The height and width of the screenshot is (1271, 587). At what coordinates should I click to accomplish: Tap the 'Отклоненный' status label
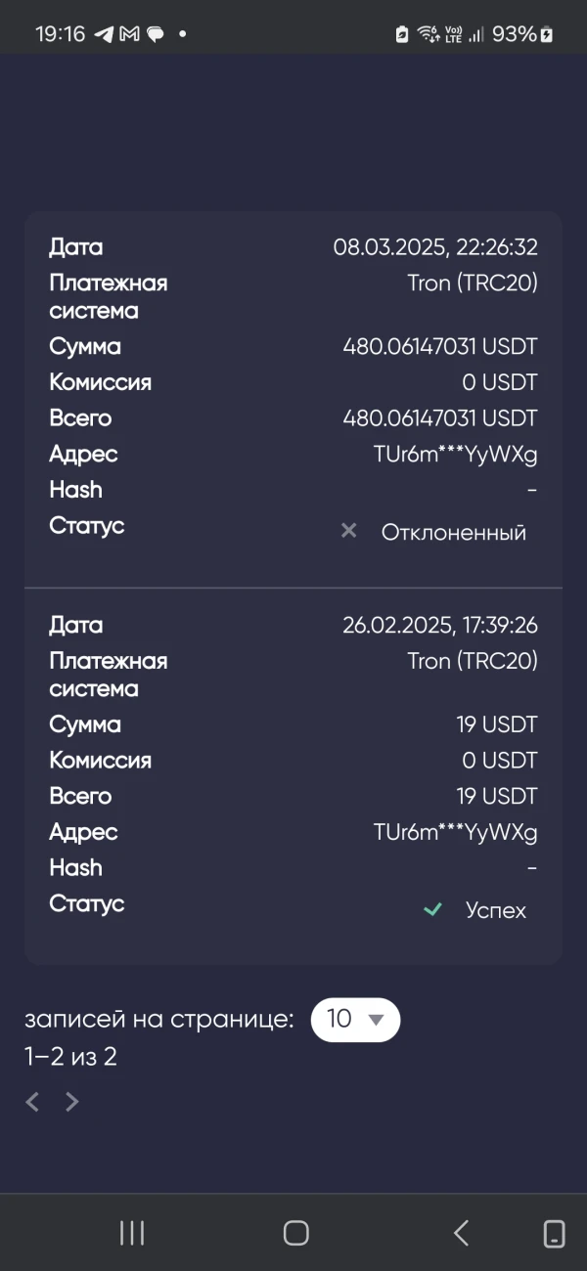pyautogui.click(x=453, y=532)
